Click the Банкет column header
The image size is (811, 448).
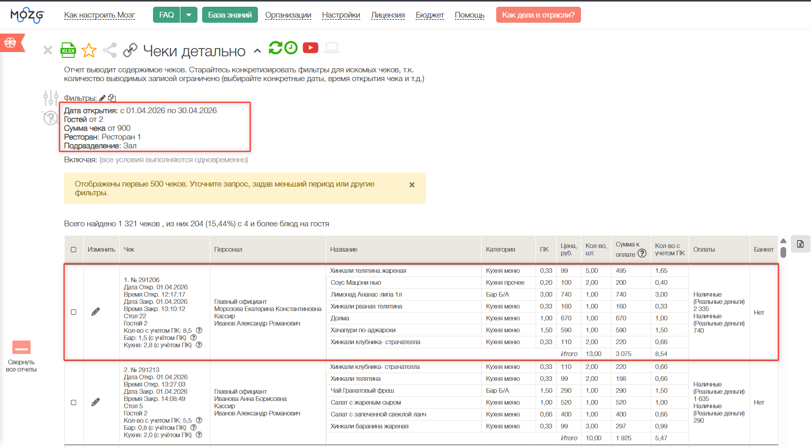pyautogui.click(x=763, y=250)
